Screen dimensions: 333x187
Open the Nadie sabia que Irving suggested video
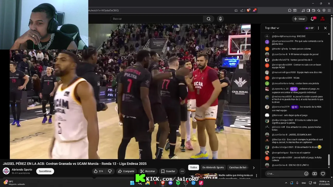[236, 177]
